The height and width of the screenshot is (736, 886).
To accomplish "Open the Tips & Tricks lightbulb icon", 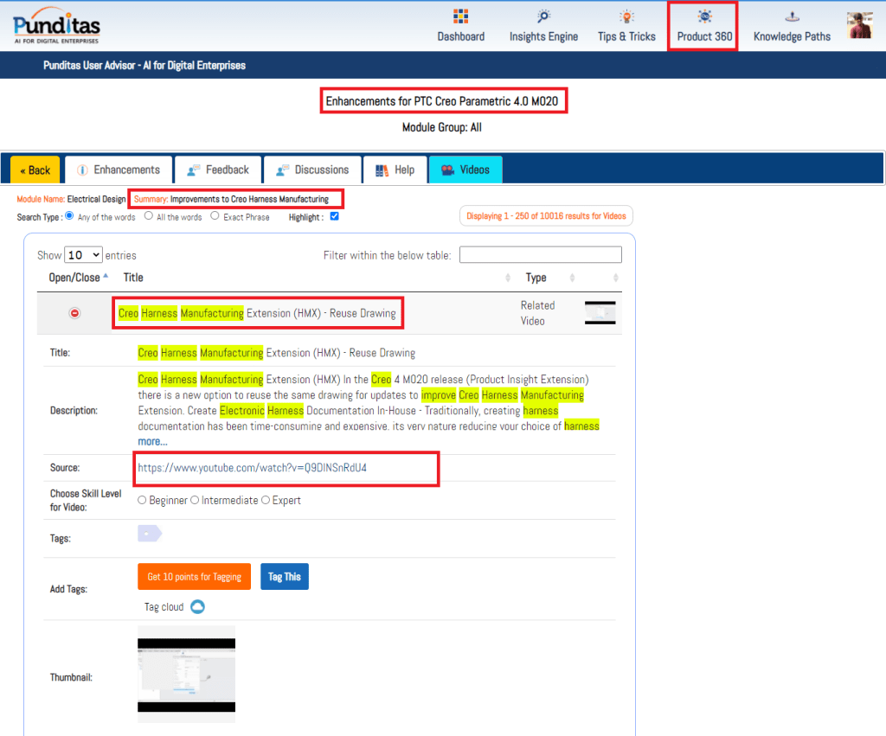I will coord(626,17).
